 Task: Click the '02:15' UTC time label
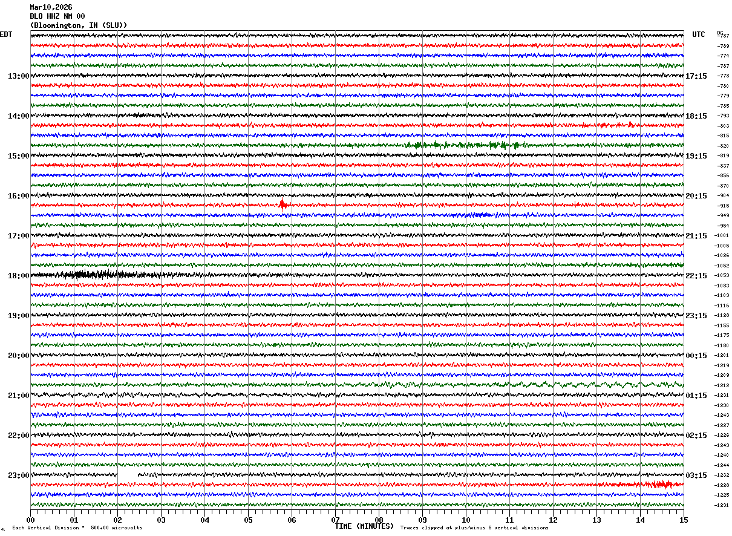pyautogui.click(x=696, y=436)
